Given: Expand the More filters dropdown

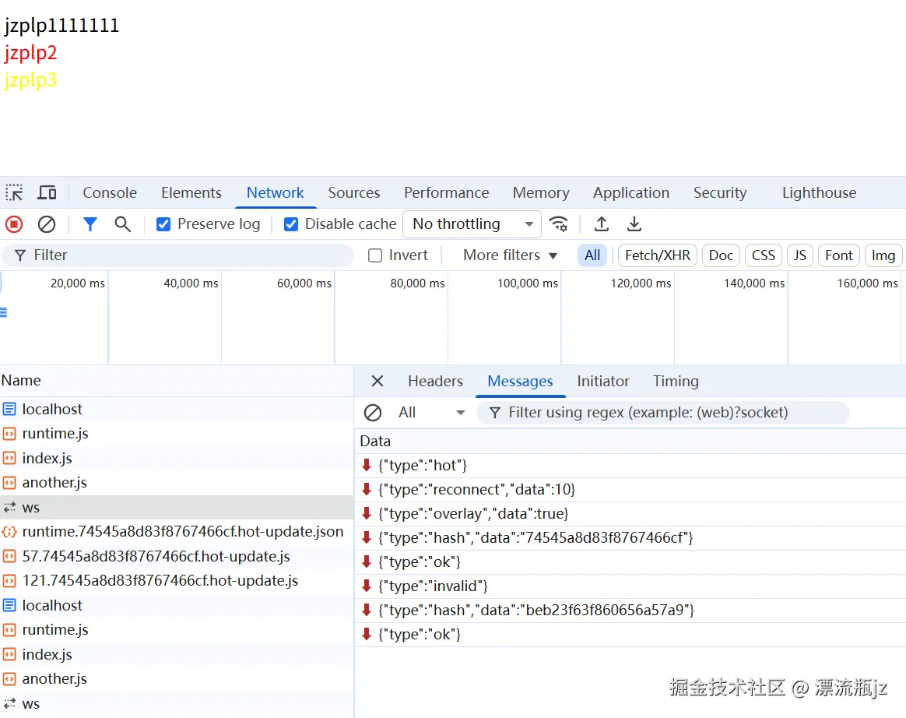Looking at the screenshot, I should point(510,255).
